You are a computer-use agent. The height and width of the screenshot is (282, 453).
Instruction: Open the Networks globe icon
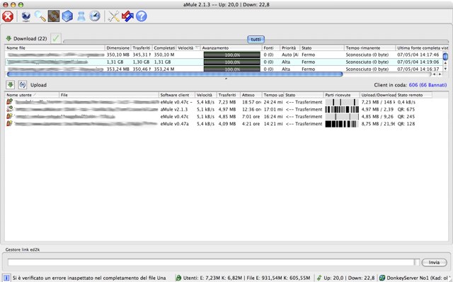point(26,16)
